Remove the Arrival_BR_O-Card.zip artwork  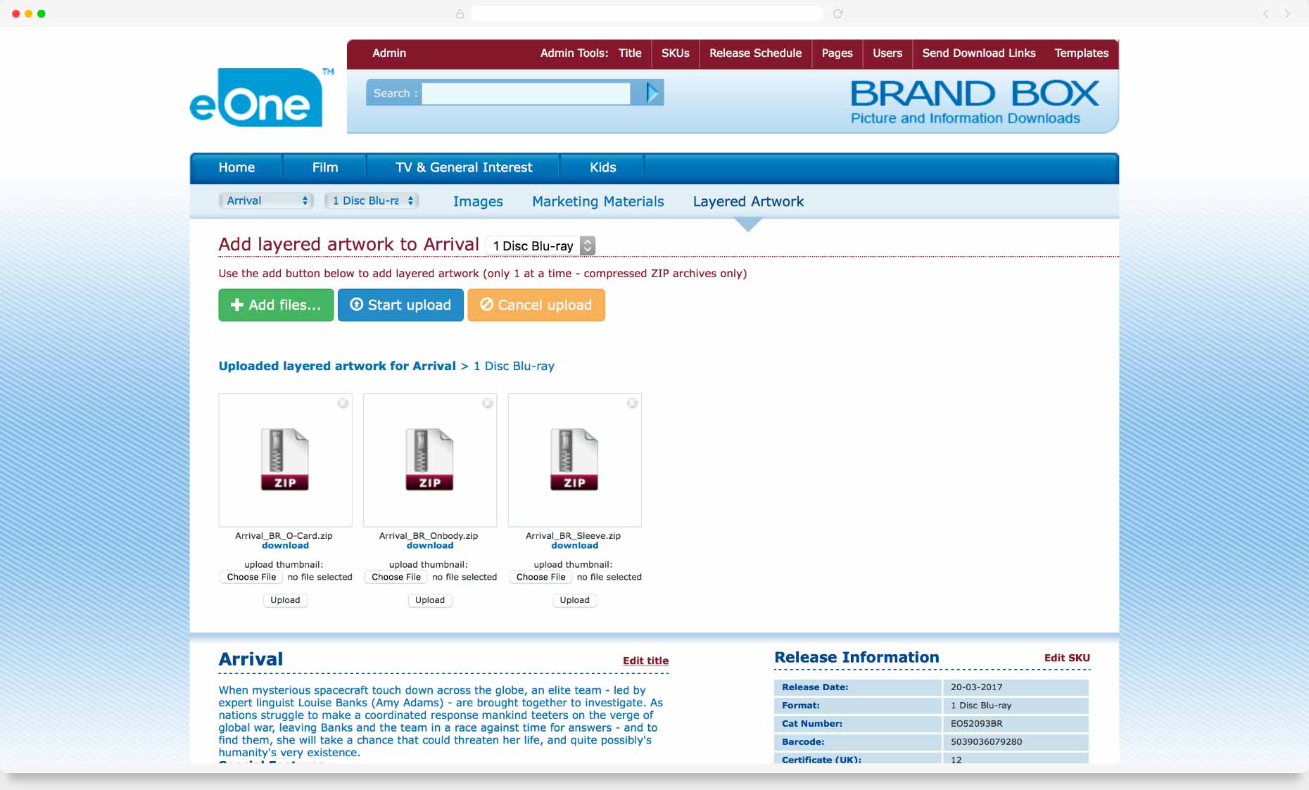tap(343, 403)
